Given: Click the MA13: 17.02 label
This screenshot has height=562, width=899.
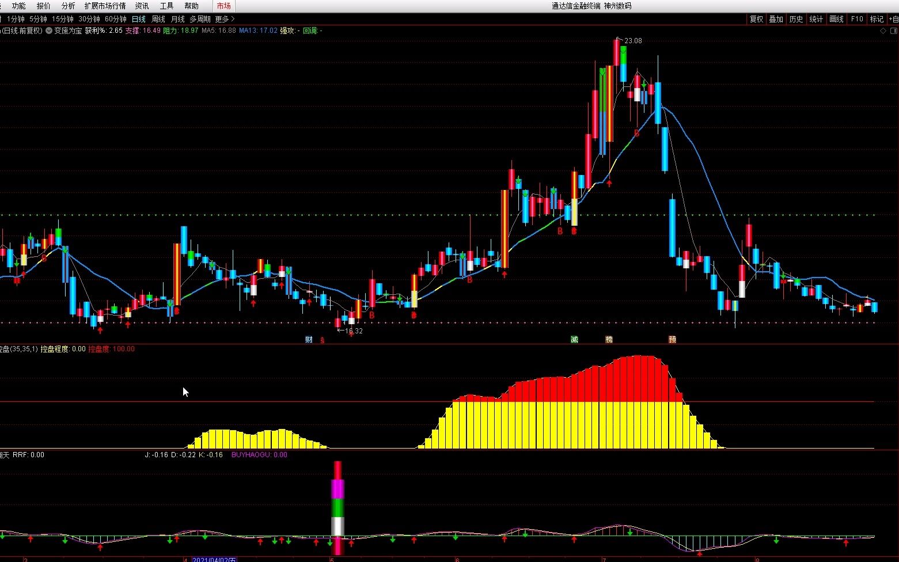Looking at the screenshot, I should point(259,31).
